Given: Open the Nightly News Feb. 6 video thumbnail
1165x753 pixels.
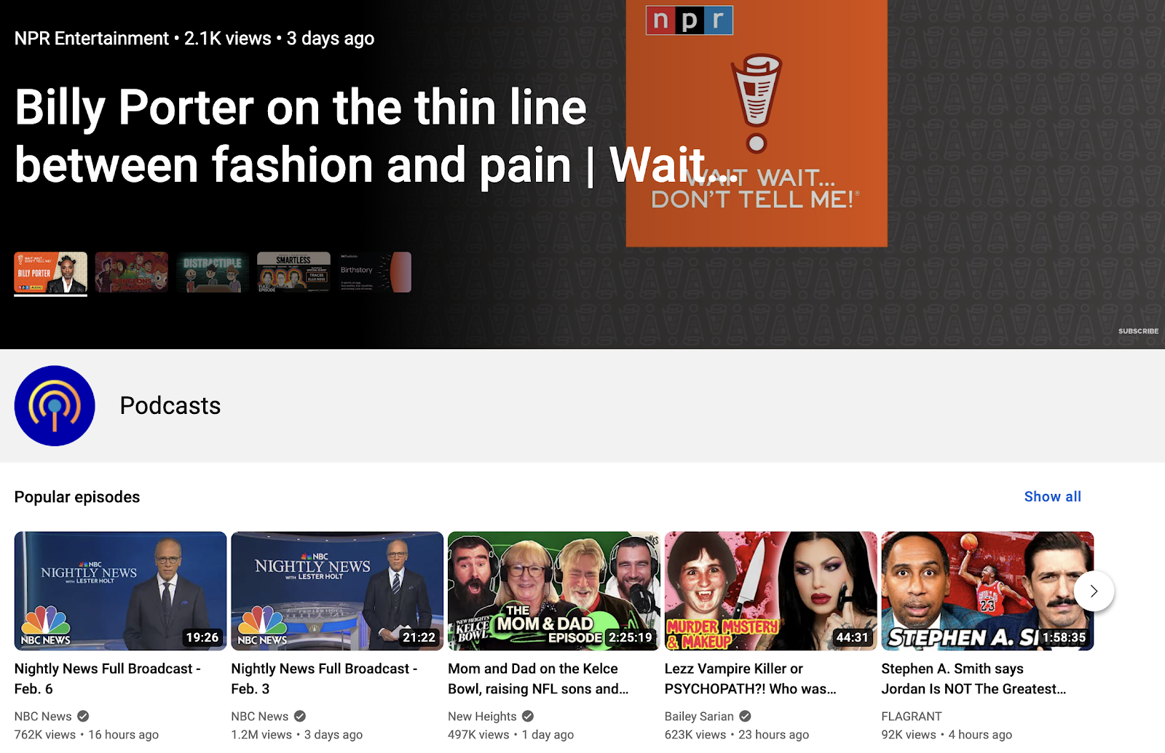Looking at the screenshot, I should coord(121,591).
